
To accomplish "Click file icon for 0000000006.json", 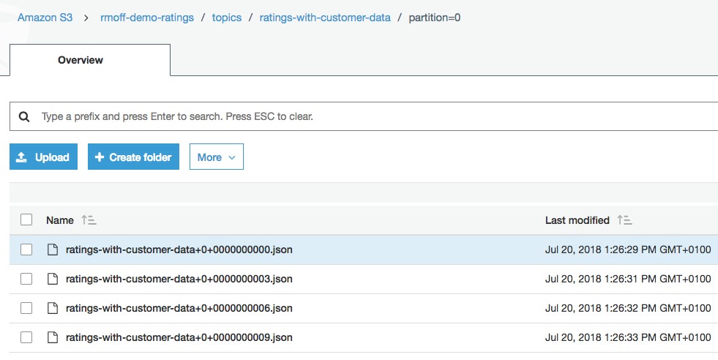I will coord(53,308).
